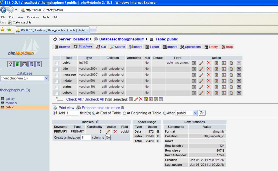Open the Browse tab
Image resolution: width=278 pixels, height=171 pixels.
[x=62, y=47]
